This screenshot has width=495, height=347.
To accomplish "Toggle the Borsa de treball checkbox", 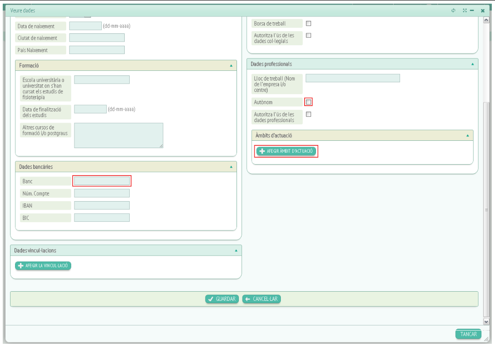I will pyautogui.click(x=308, y=23).
